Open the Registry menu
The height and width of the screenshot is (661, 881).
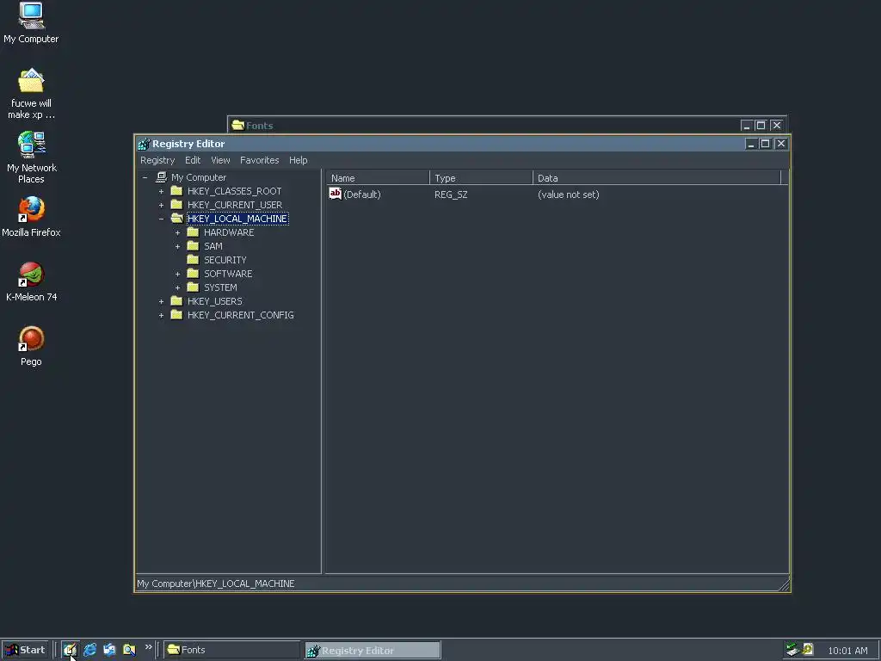[157, 160]
